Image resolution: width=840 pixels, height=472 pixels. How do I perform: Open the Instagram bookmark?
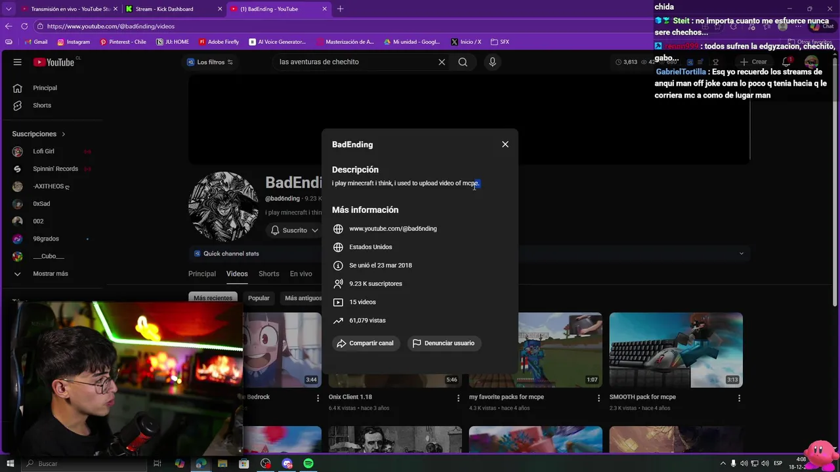[73, 42]
